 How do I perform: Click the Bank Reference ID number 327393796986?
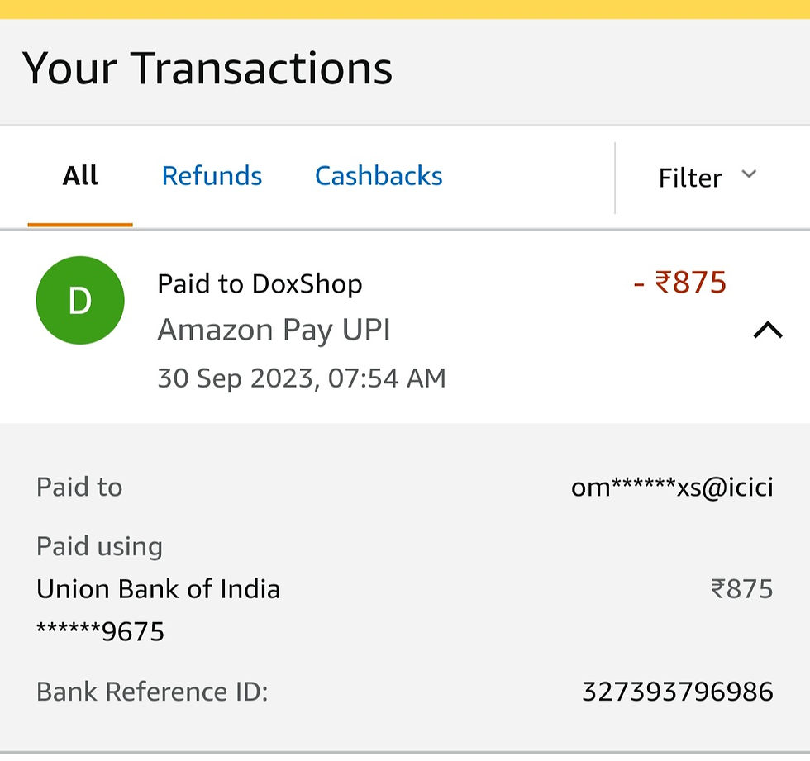coord(677,692)
